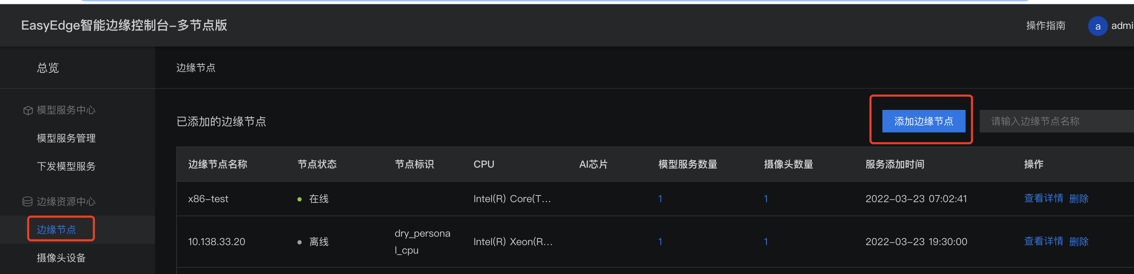Viewport: 1134px width, 274px height.
Task: Click the 边缘节点 page breadcrumb title
Action: click(x=196, y=68)
